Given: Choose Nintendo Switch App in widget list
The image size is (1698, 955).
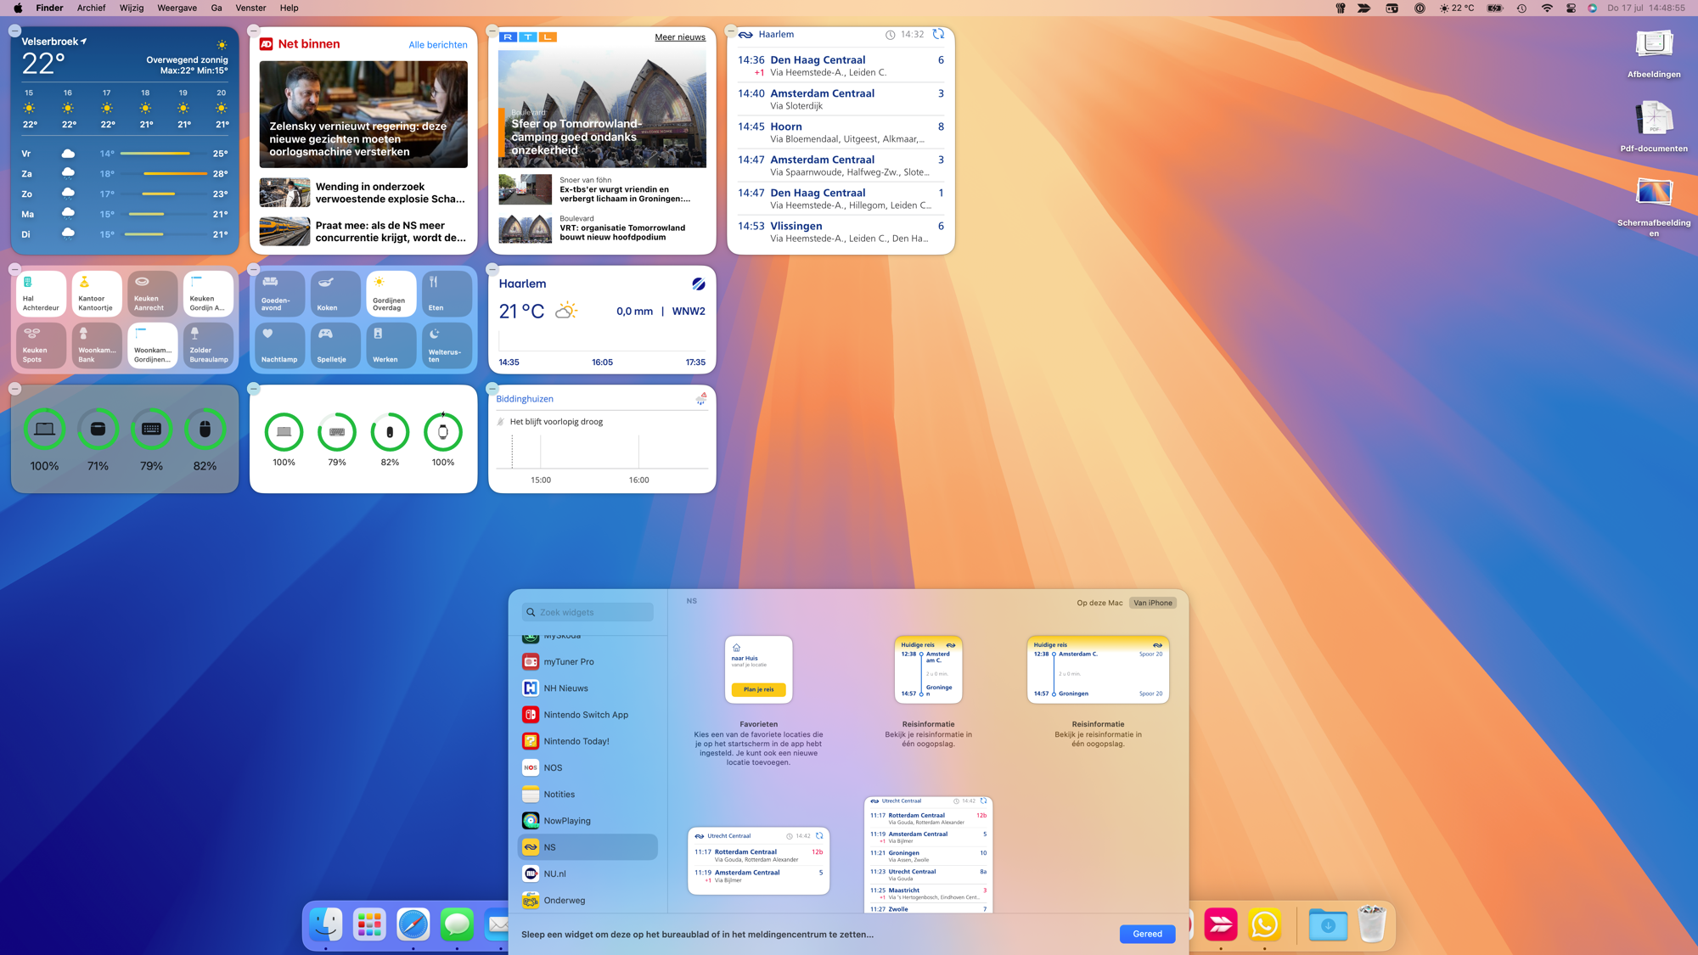Looking at the screenshot, I should click(588, 715).
